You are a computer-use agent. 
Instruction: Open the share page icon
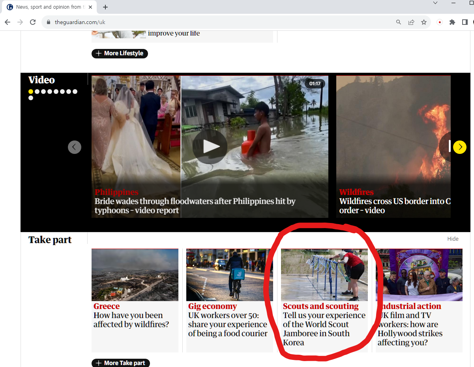tap(411, 22)
